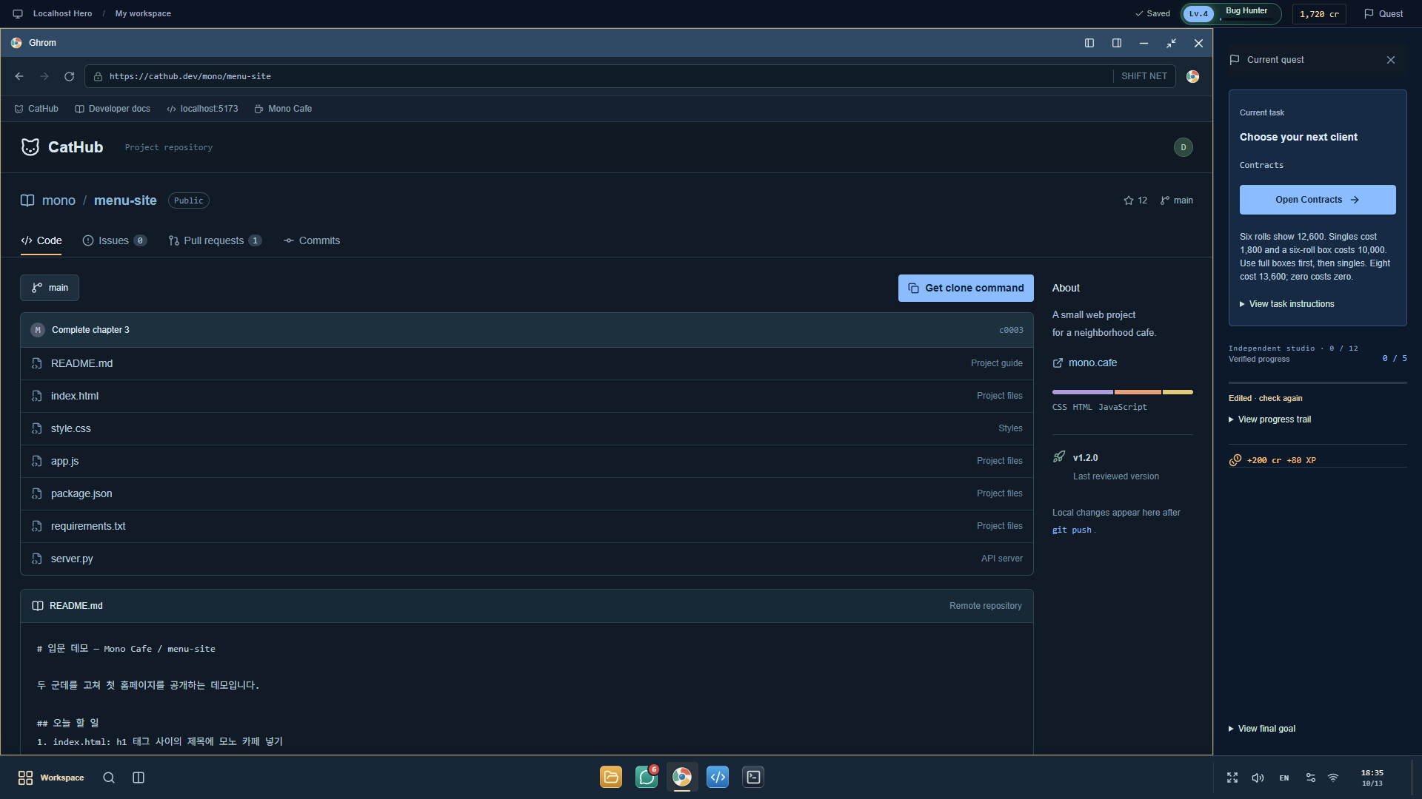Open the user avatar D
The width and height of the screenshot is (1422, 799).
pos(1184,147)
